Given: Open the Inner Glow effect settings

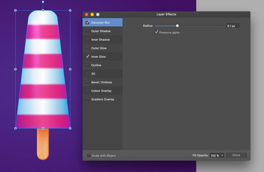Looking at the screenshot, I should click(102, 57).
